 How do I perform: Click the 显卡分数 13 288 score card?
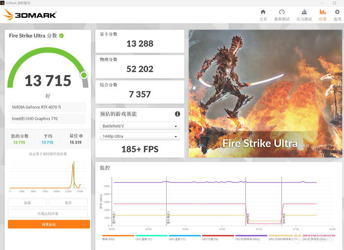click(140, 41)
